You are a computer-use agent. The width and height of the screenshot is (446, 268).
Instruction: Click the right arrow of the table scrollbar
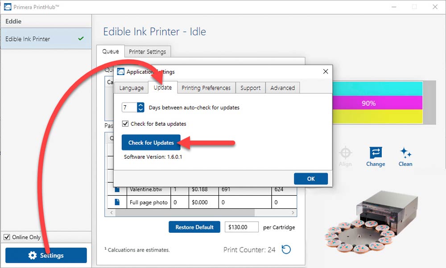coord(293,213)
